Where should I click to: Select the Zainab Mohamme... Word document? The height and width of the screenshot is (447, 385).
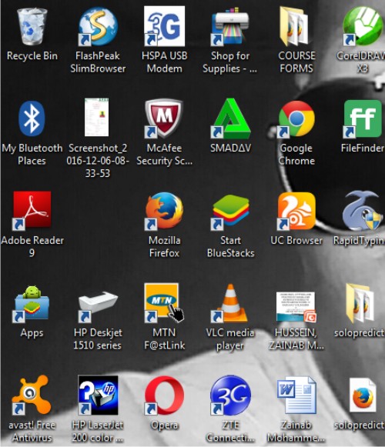coord(296,395)
